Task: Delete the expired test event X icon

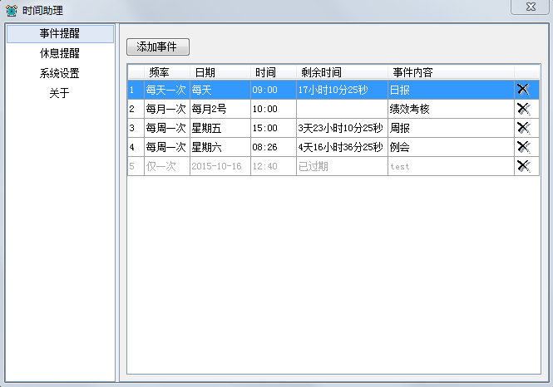Action: point(523,166)
